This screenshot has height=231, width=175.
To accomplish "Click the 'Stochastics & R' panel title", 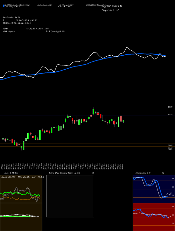I will (x=143, y=173).
